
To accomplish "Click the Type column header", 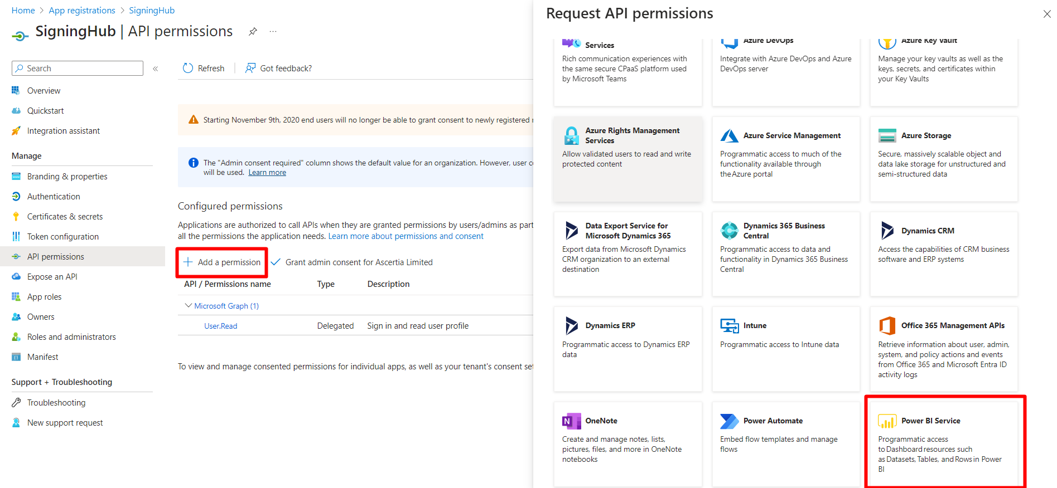I will point(326,284).
